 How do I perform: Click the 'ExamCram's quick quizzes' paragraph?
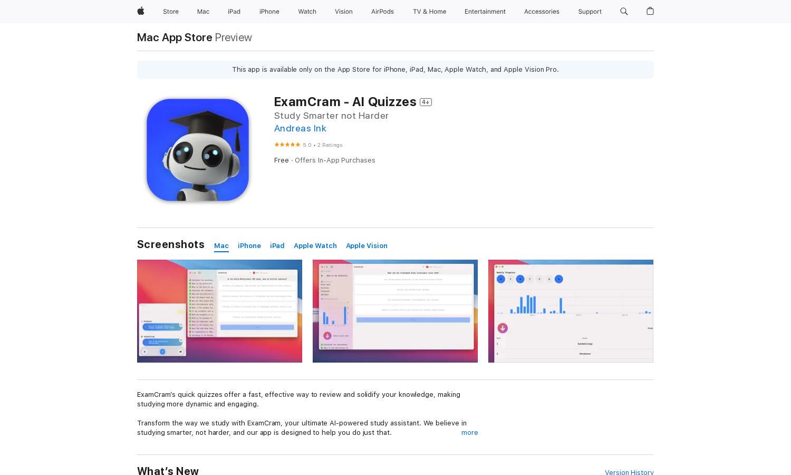(298, 400)
